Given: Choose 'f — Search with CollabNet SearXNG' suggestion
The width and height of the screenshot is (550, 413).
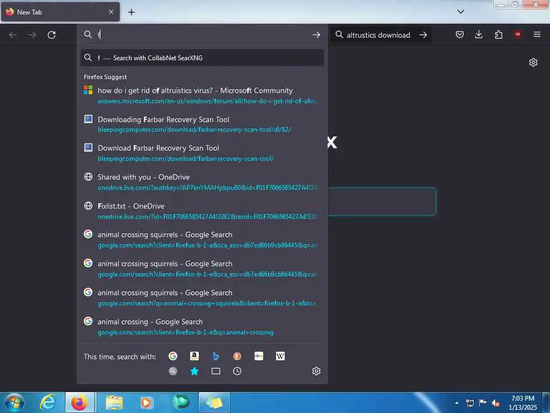Looking at the screenshot, I should pos(202,58).
